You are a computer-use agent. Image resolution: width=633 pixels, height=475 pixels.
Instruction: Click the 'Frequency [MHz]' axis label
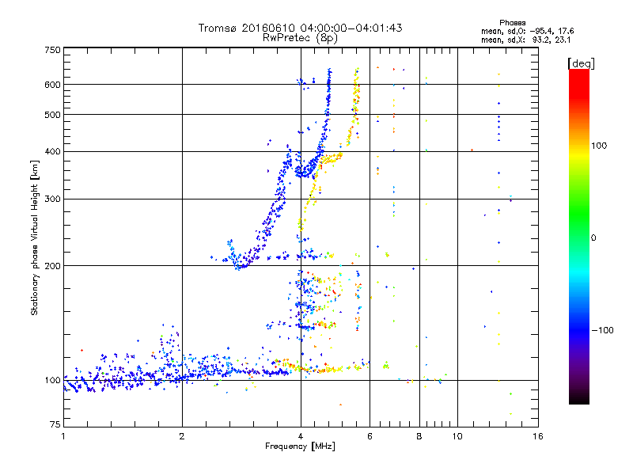(300, 446)
